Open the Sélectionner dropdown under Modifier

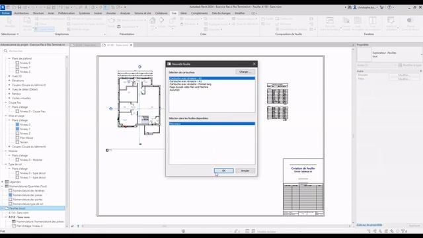pyautogui.click(x=10, y=34)
